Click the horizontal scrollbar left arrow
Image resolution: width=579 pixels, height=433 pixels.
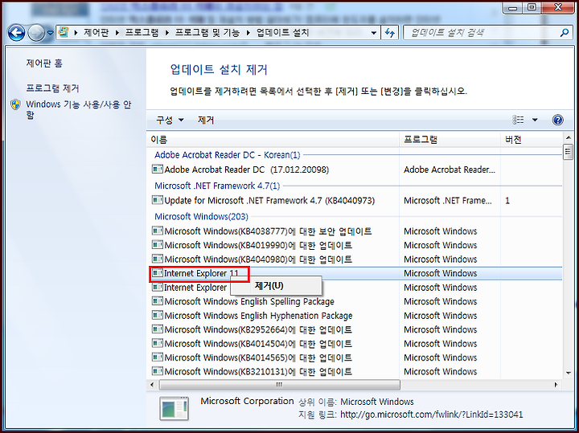153,385
